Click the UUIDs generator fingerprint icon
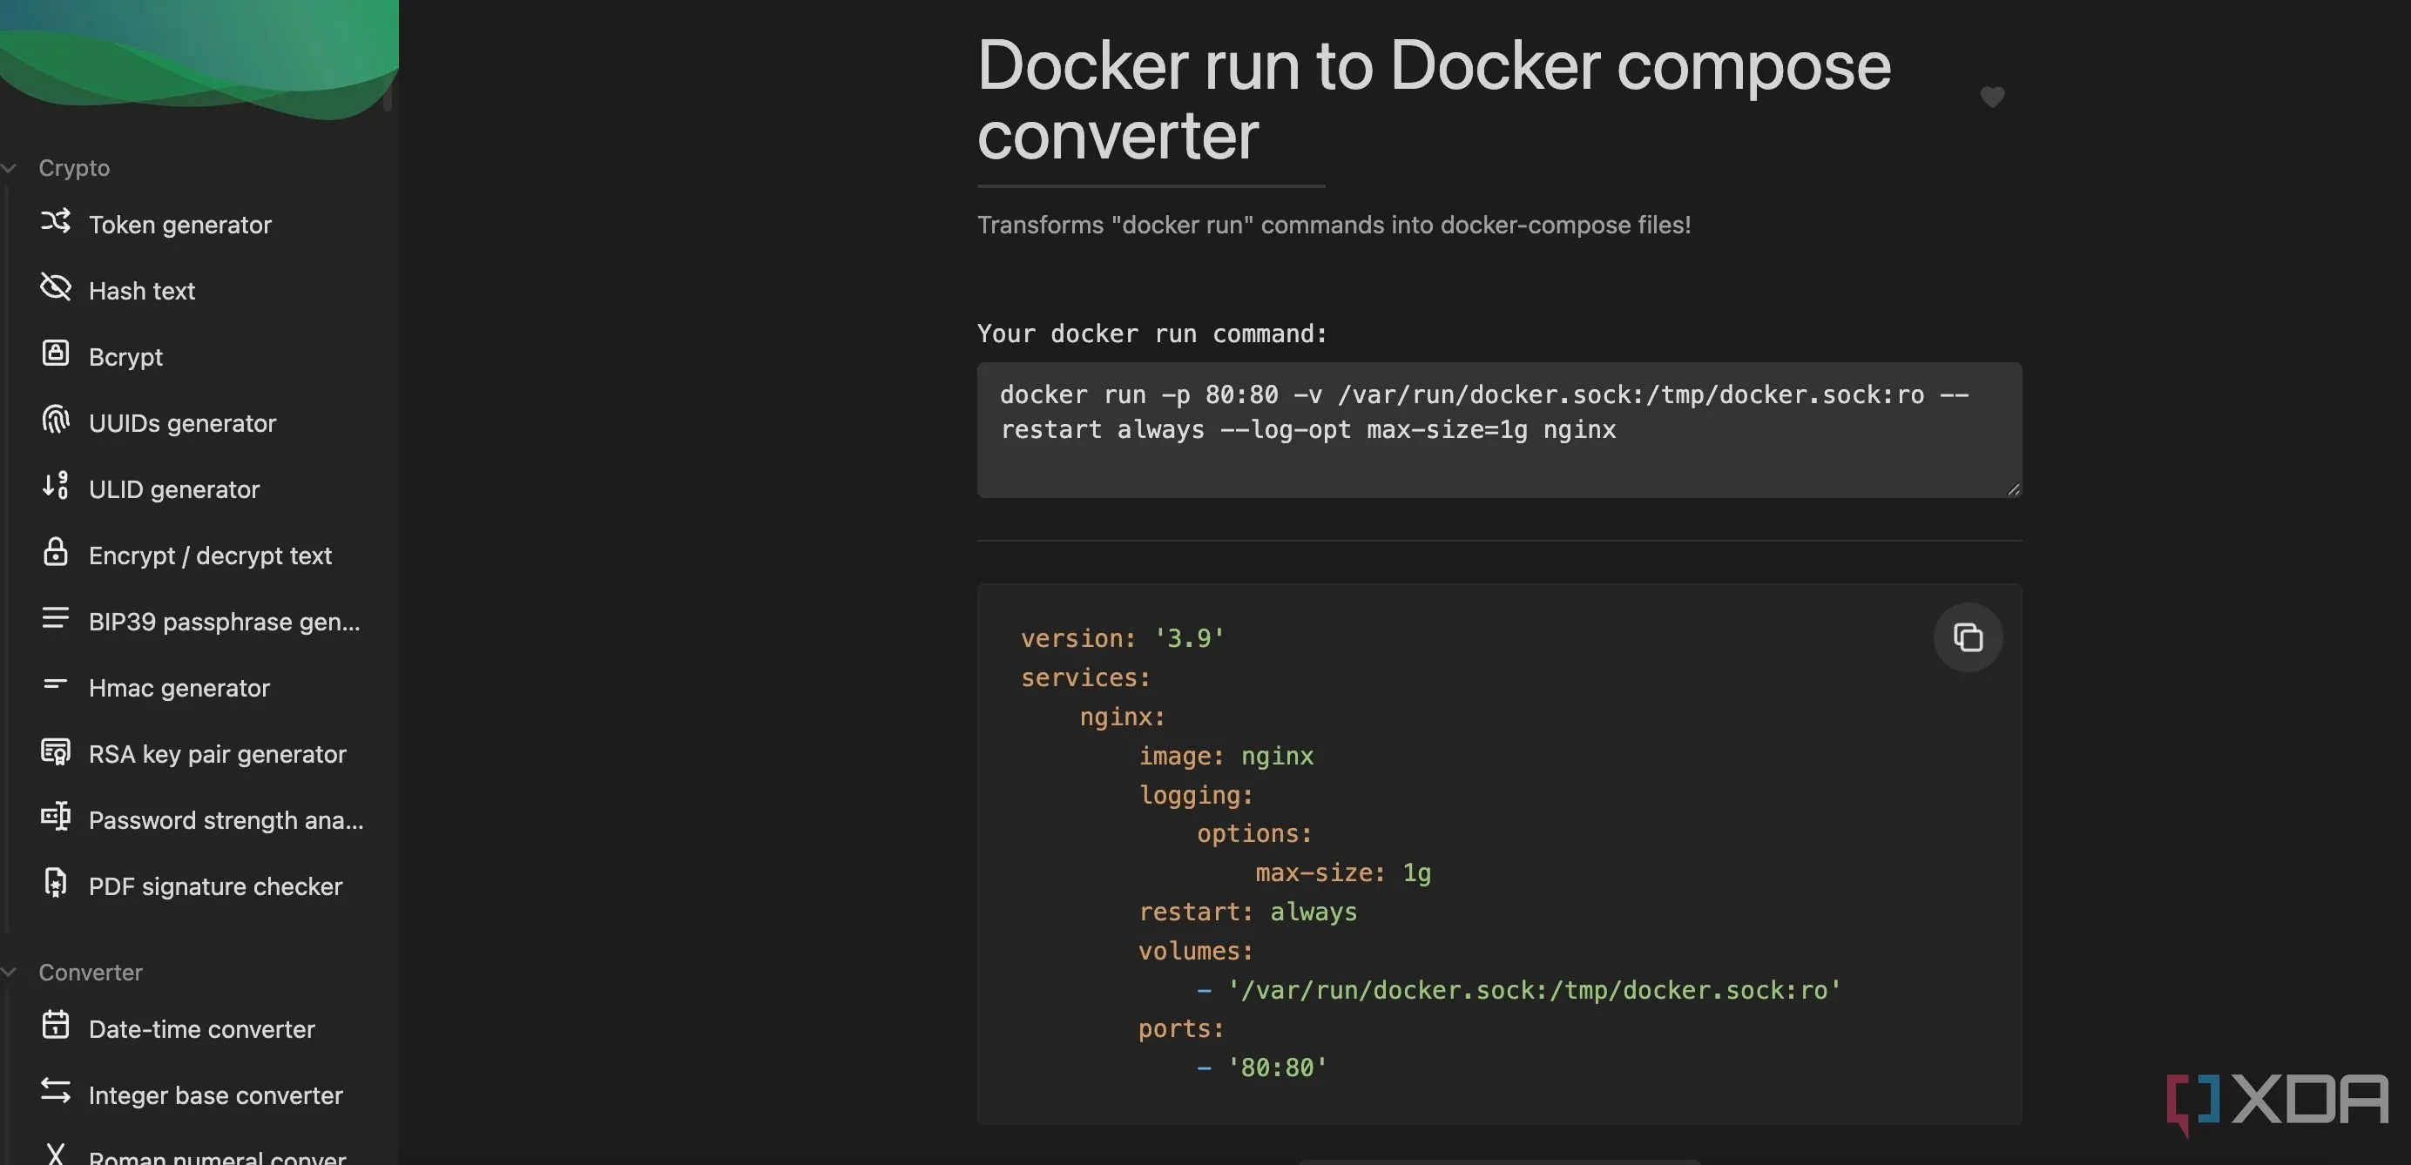The width and height of the screenshot is (2411, 1165). (55, 421)
